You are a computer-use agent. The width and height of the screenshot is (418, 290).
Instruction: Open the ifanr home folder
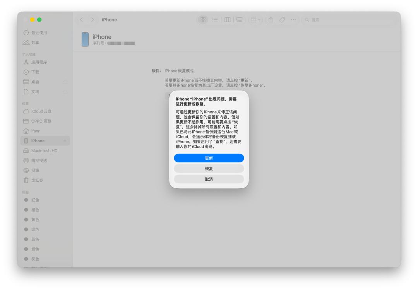pos(45,131)
